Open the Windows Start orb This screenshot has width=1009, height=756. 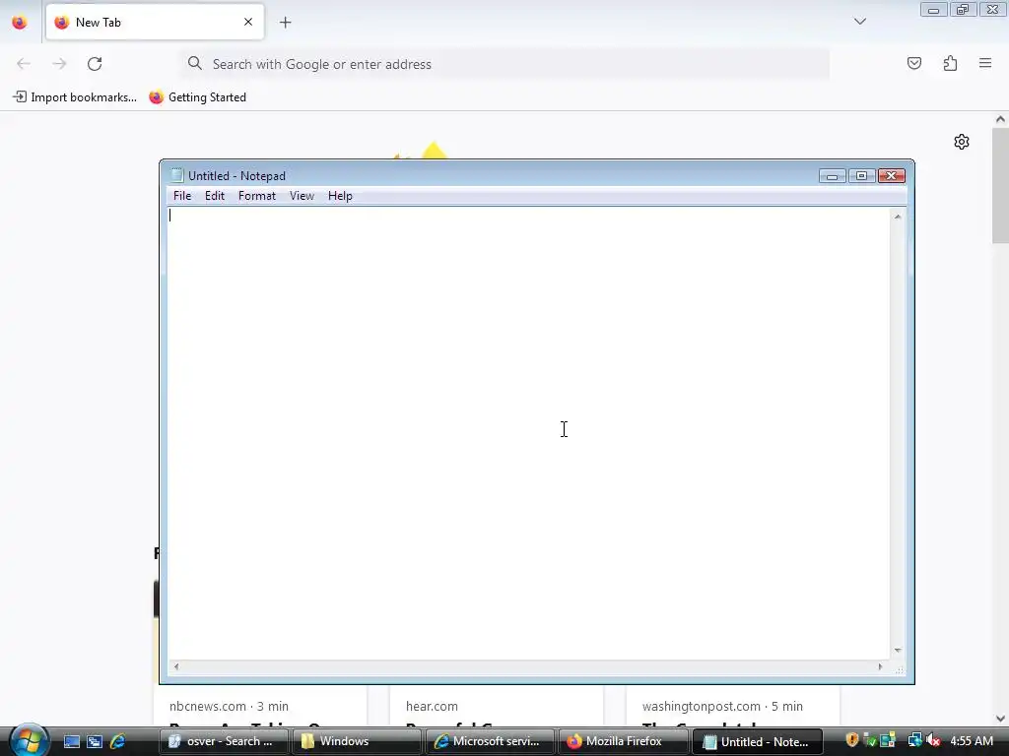(28, 740)
